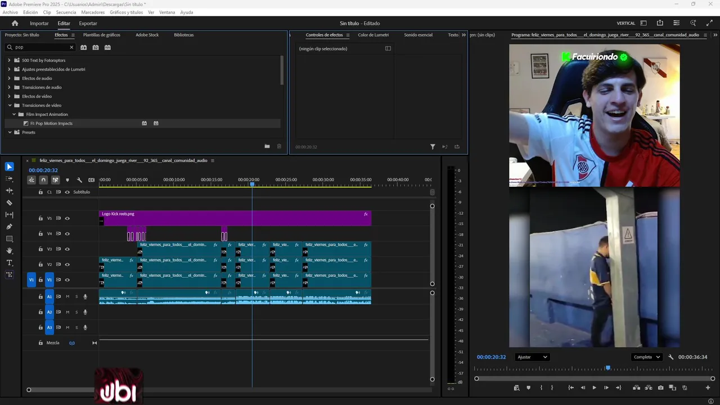Screen dimensions: 720x405
Task: Select the Rectangle tool
Action: [x=9, y=238]
